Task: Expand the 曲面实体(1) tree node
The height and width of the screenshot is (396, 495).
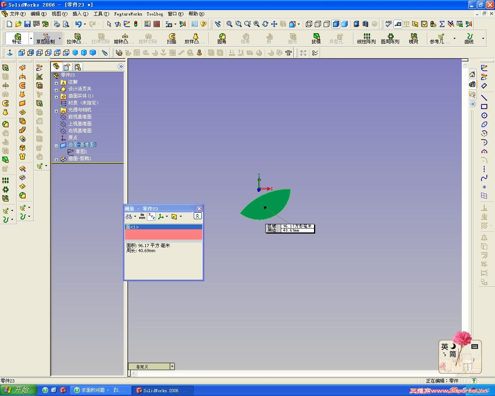Action: click(56, 97)
